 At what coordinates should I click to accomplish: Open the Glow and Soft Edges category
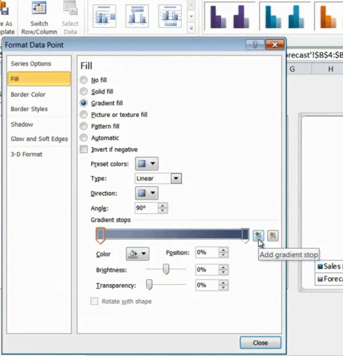click(x=39, y=139)
